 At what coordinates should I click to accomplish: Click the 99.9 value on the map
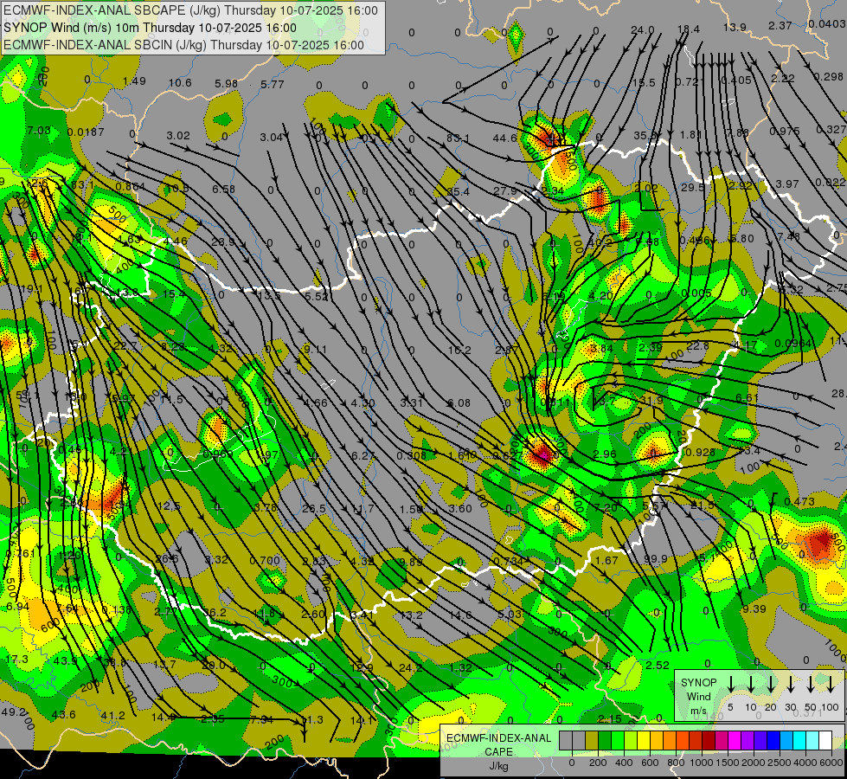click(x=655, y=558)
